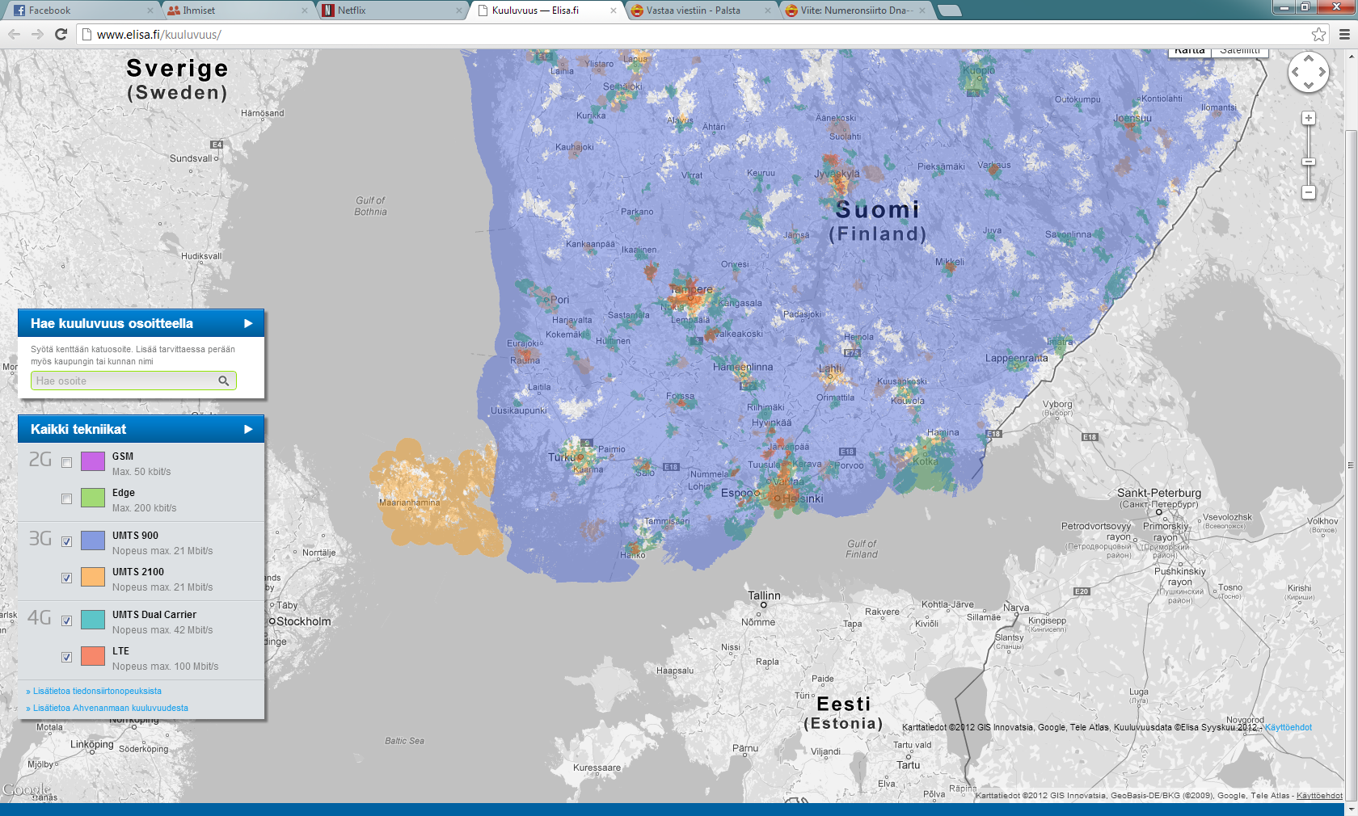Screen dimensions: 1358x816
Task: Click the Tallinn label on the map
Action: (764, 595)
